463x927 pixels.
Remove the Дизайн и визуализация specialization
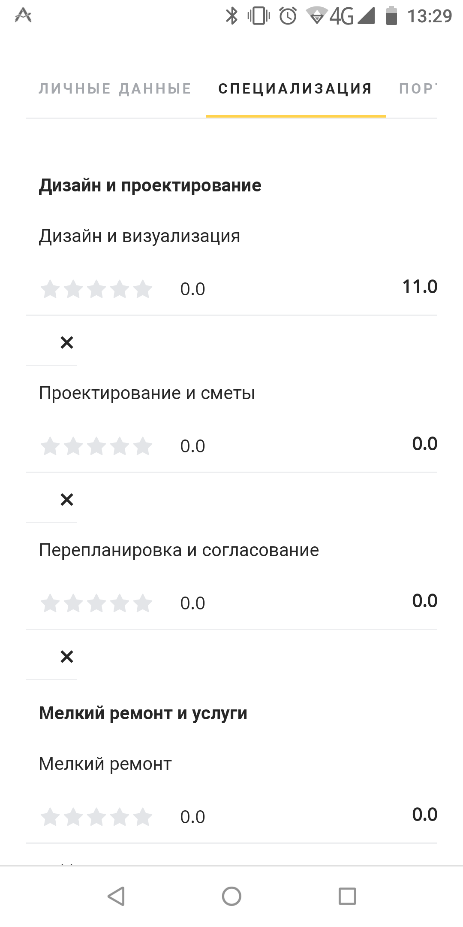click(x=67, y=342)
